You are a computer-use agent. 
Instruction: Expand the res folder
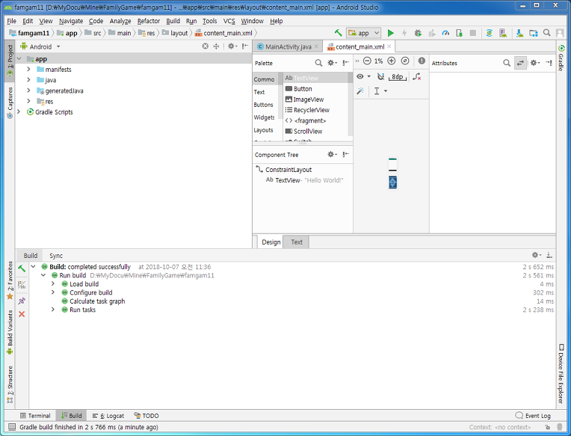(28, 101)
